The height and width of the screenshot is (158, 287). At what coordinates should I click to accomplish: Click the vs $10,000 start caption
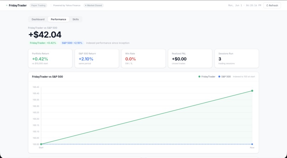tap(40, 63)
